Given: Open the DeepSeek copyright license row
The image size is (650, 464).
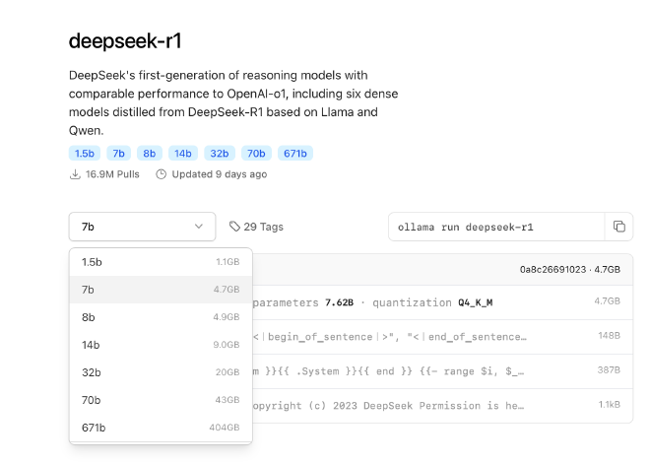Looking at the screenshot, I should pyautogui.click(x=442, y=406).
